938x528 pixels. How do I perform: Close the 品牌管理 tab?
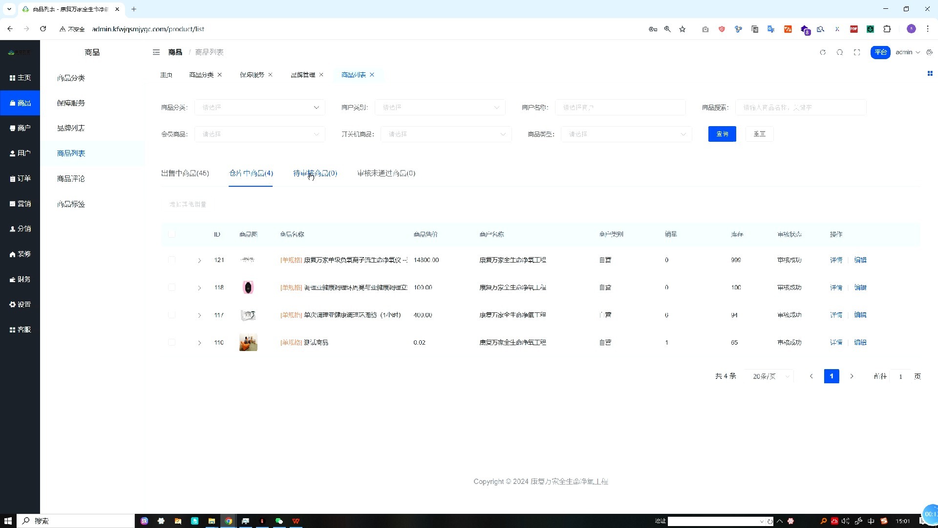pos(321,75)
